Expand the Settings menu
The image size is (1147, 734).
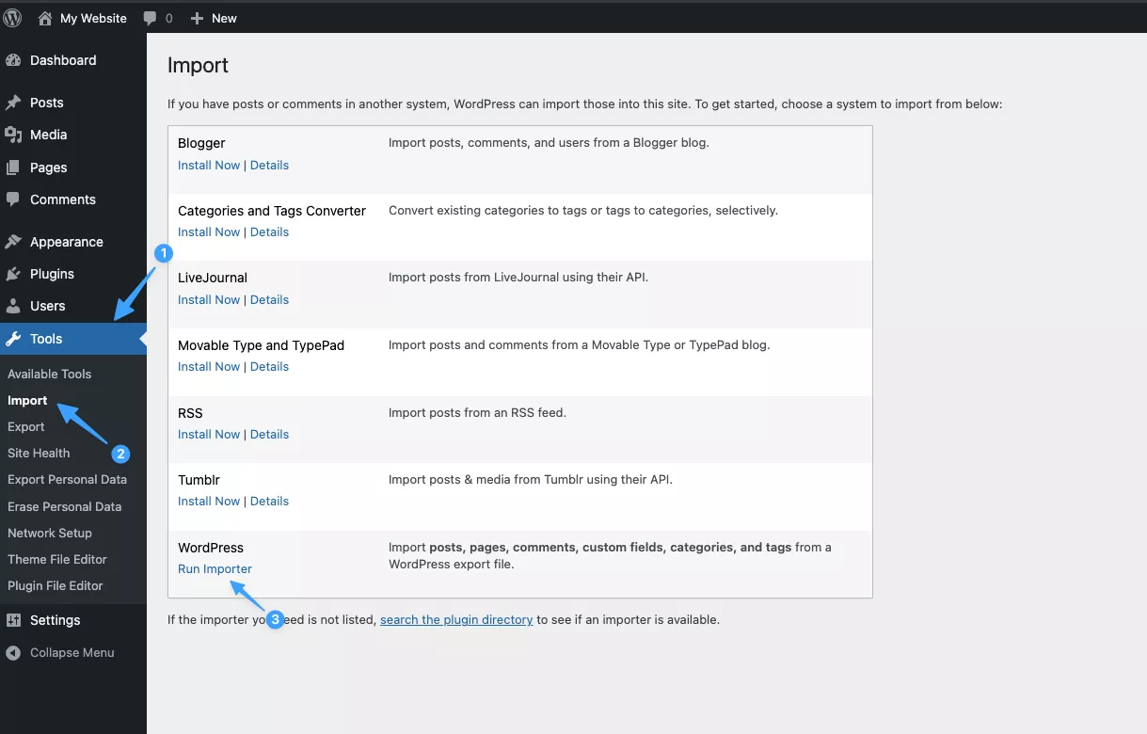pyautogui.click(x=55, y=620)
